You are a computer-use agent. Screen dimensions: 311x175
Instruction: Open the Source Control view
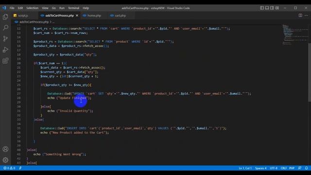5,39
